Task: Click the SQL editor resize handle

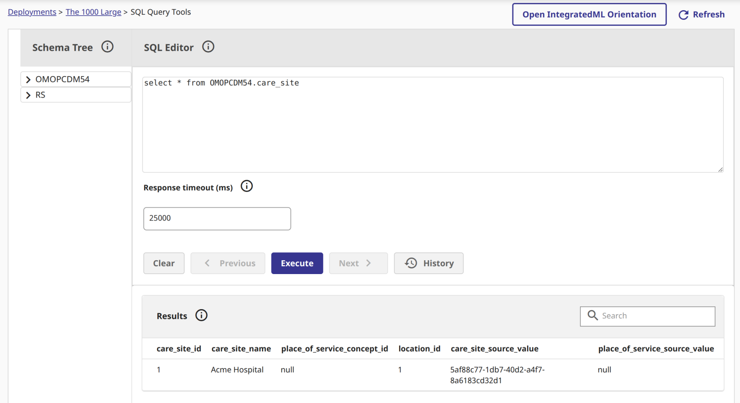Action: (x=720, y=170)
